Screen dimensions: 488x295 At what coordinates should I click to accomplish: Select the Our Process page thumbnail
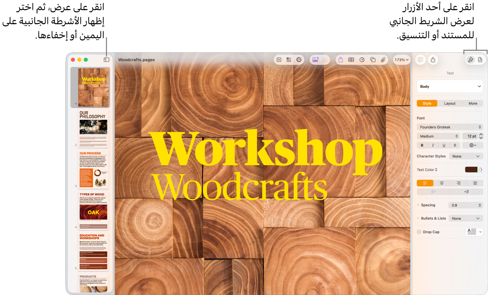click(93, 169)
